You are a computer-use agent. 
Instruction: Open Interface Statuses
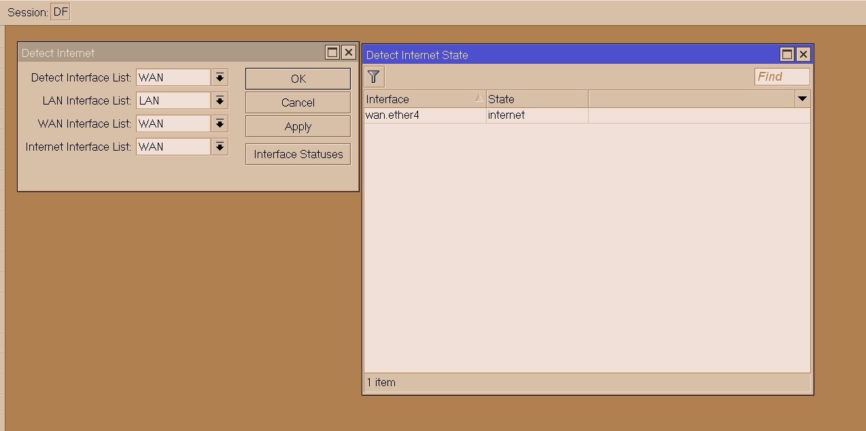coord(298,154)
